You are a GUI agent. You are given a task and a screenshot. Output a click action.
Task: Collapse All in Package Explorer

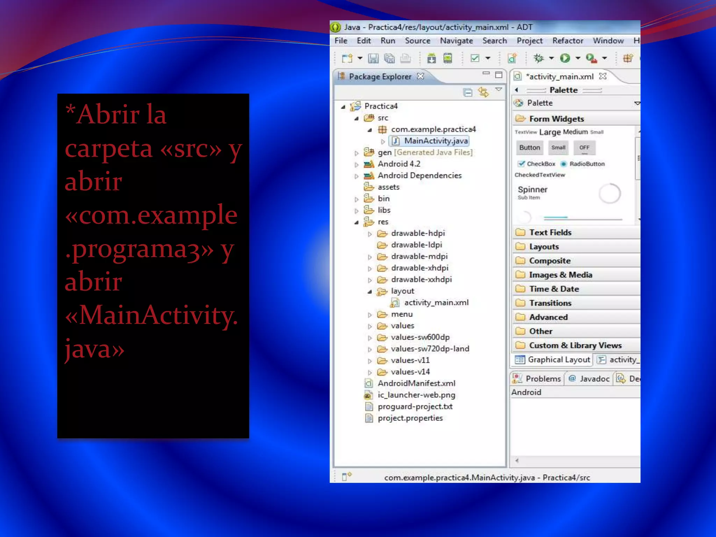[467, 92]
